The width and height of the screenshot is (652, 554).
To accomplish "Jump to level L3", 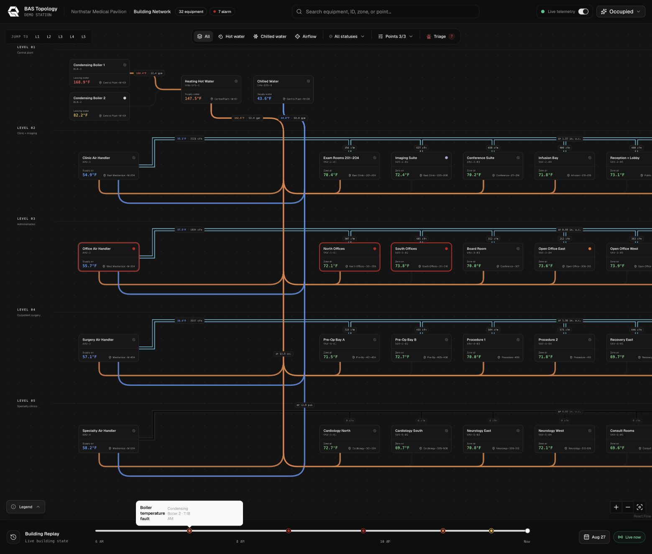I will (x=60, y=37).
